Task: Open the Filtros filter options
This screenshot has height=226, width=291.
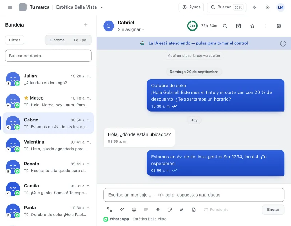Action: tap(15, 40)
